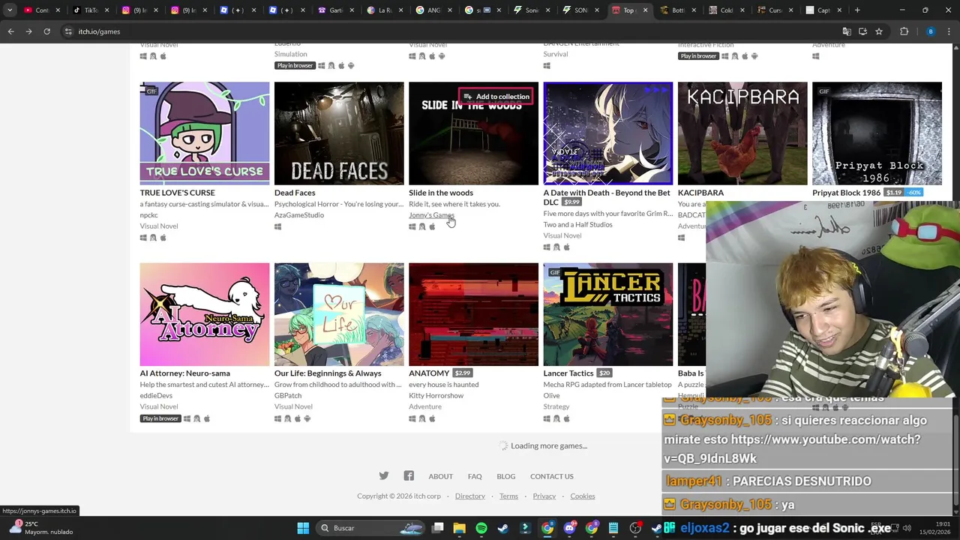Viewport: 960px width, 540px height.
Task: Switch to the 'Capt' browser tab
Action: (822, 10)
